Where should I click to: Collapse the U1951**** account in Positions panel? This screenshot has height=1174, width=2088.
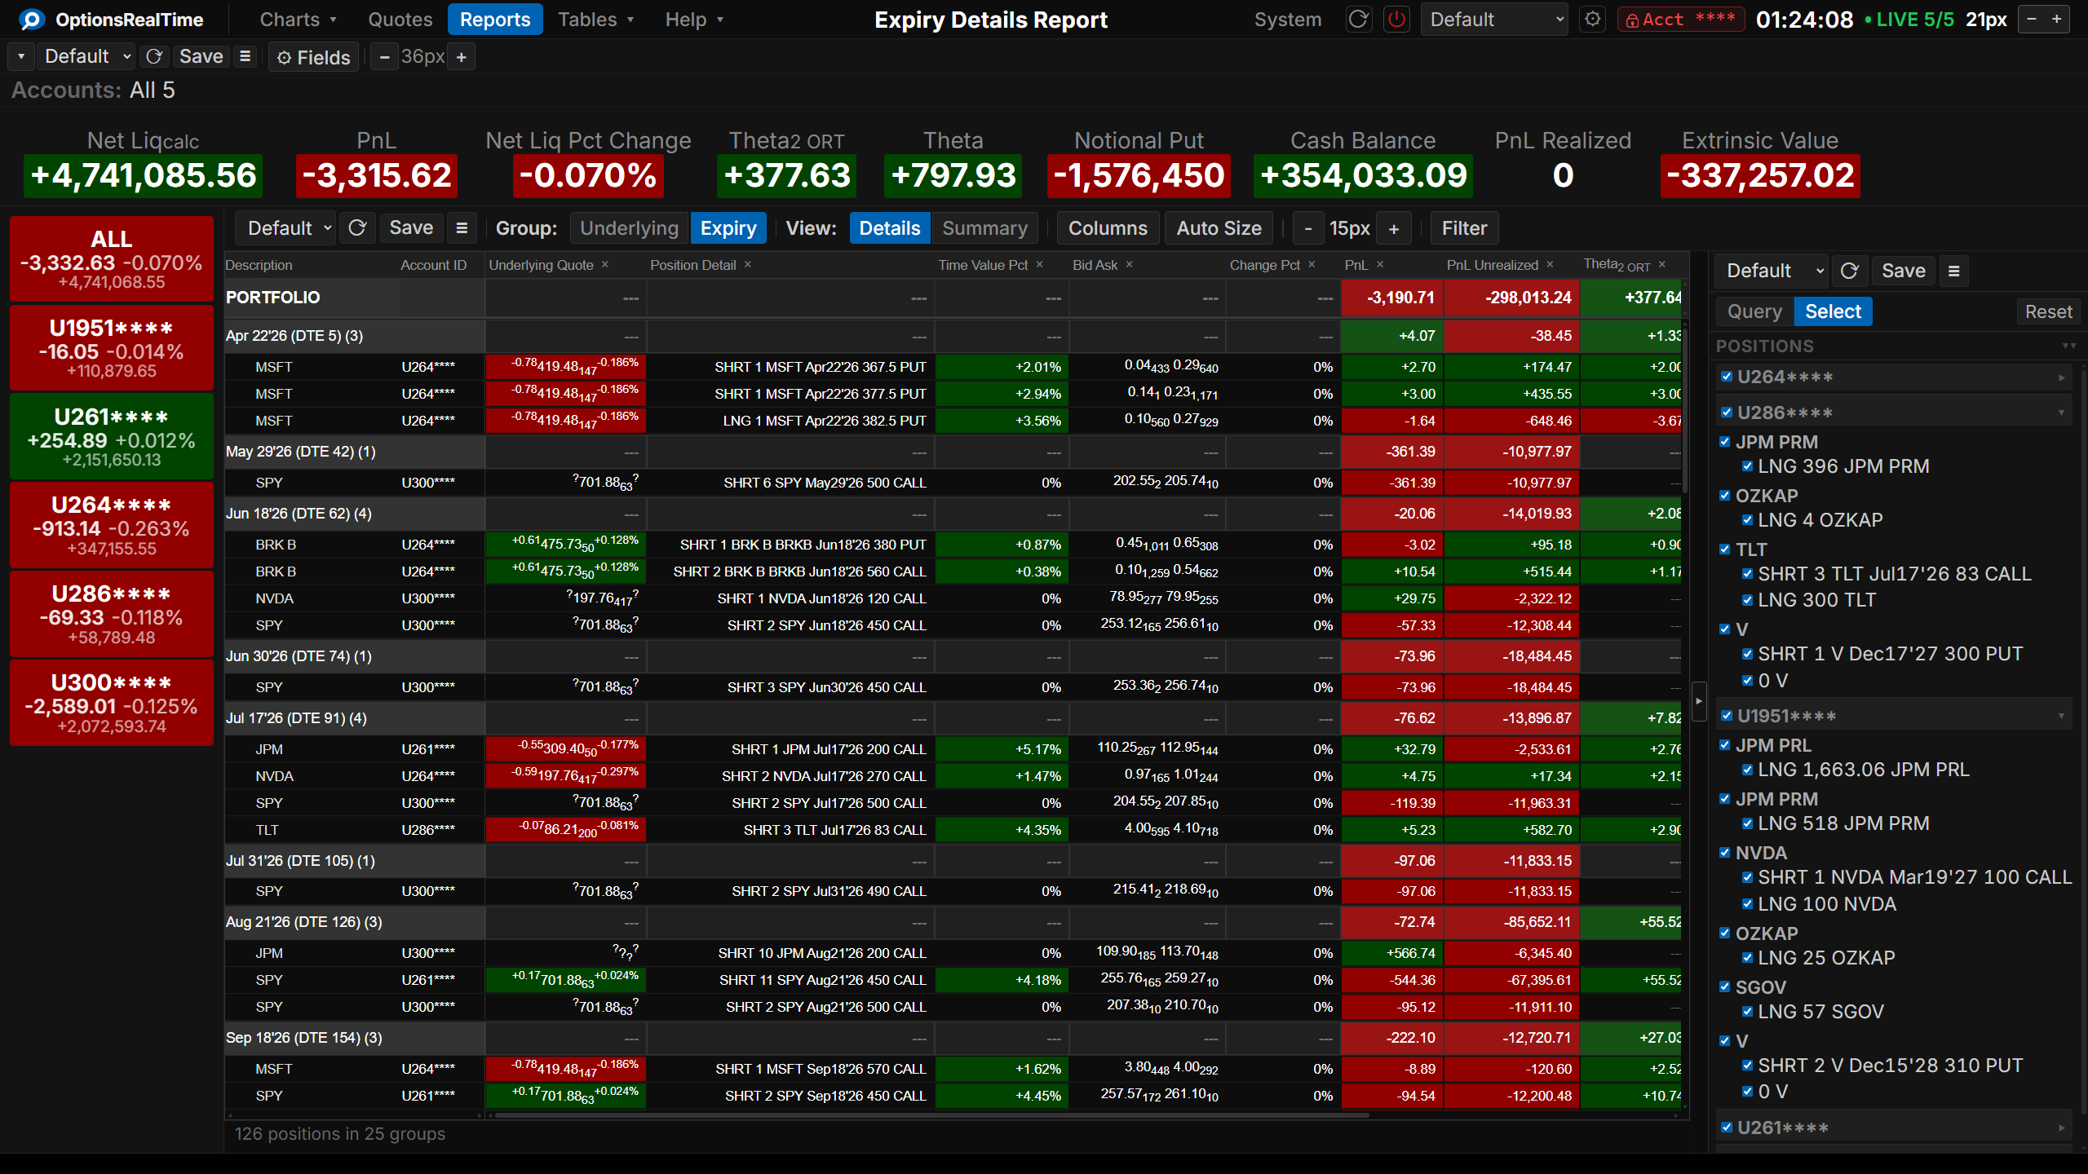[2061, 716]
